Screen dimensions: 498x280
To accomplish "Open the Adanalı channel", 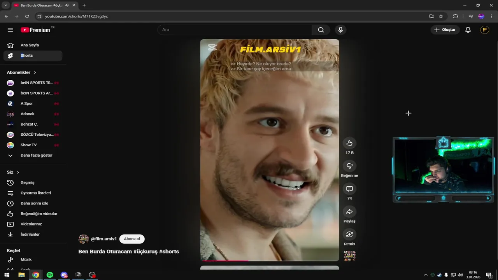I will click(x=33, y=114).
